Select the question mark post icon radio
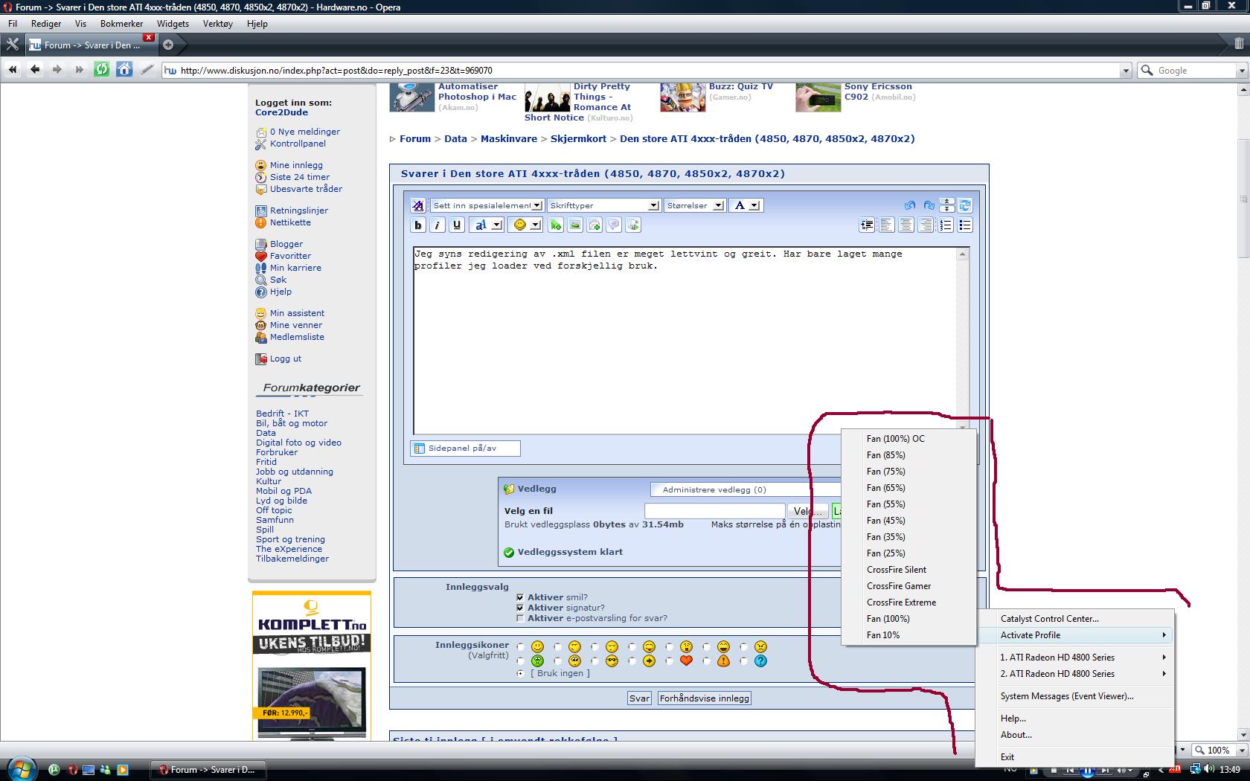1250x781 pixels. 744,661
